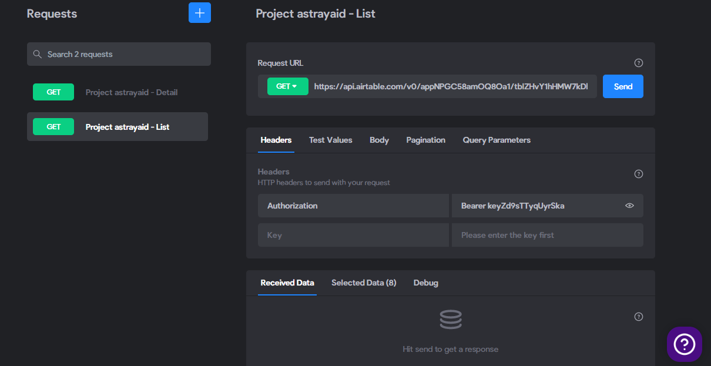This screenshot has width=711, height=366.
Task: Edit the Bearer token value field
Action: 548,206
